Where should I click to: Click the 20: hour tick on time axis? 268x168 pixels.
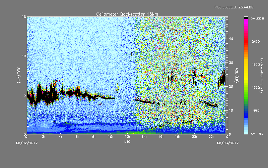[x=194, y=137]
